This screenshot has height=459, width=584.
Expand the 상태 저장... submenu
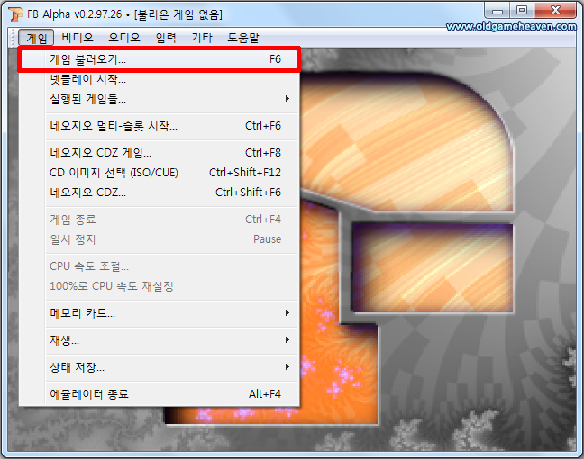coord(159,367)
